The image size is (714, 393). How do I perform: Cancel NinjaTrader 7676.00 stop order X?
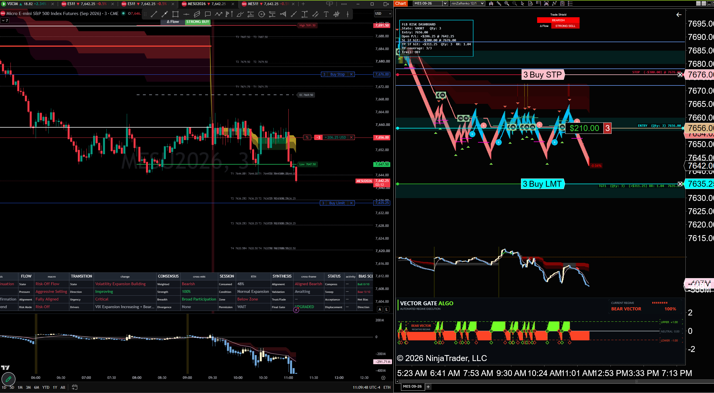point(680,75)
